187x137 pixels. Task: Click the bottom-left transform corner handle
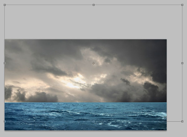5,121
